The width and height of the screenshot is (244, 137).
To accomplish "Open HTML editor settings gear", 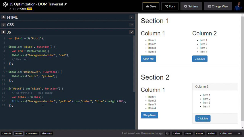I will pos(4,17).
